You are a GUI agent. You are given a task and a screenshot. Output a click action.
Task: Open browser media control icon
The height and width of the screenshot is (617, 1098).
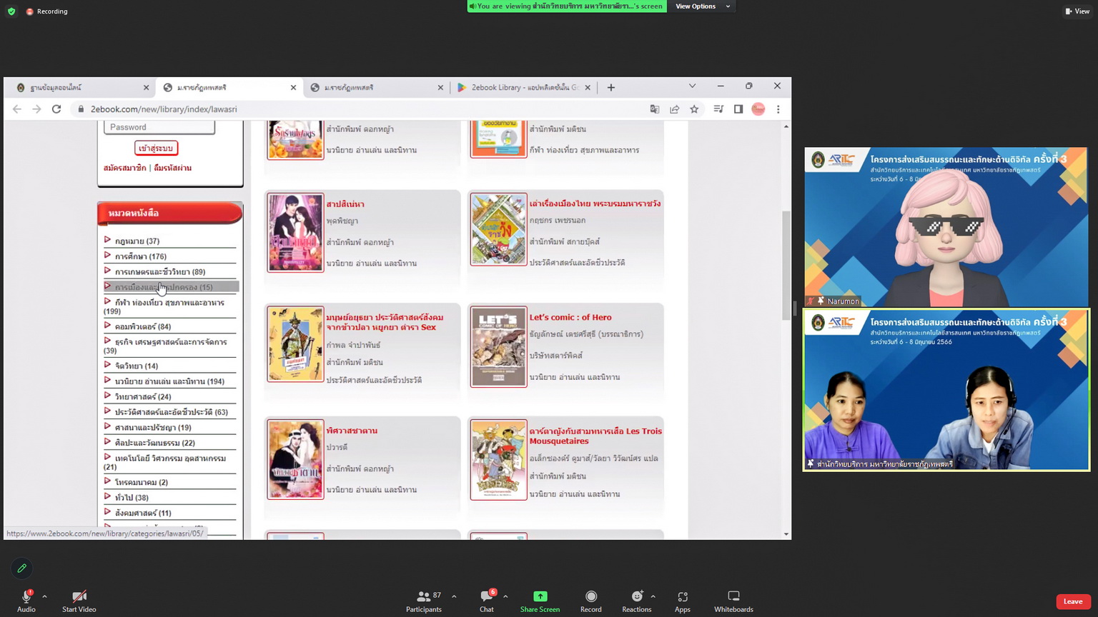coord(718,109)
